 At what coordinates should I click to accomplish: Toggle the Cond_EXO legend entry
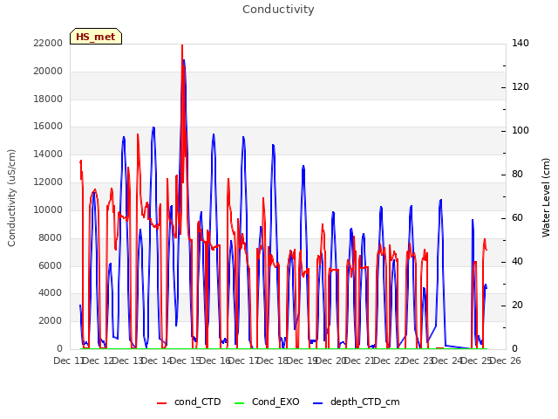(267, 402)
